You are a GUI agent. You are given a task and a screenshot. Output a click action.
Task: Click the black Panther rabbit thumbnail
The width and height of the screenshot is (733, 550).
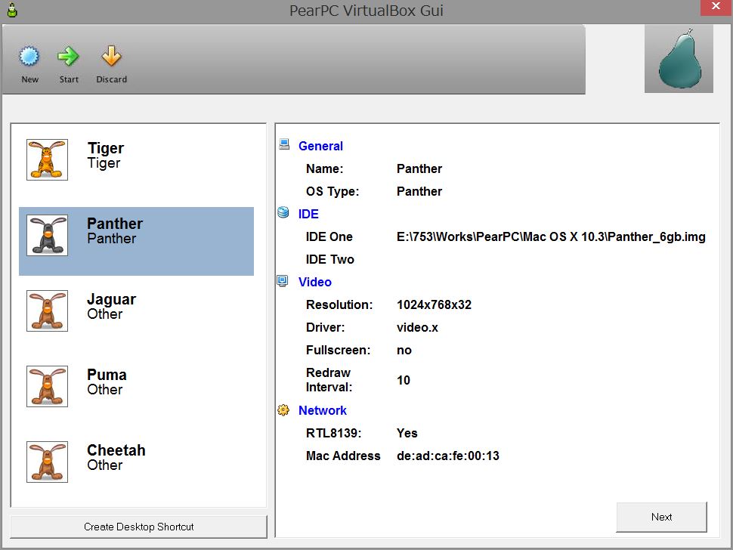pos(47,235)
